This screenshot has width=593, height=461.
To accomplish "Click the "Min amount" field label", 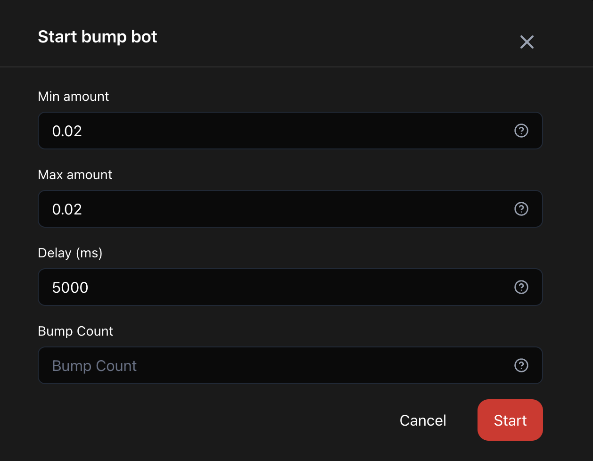I will (x=74, y=97).
